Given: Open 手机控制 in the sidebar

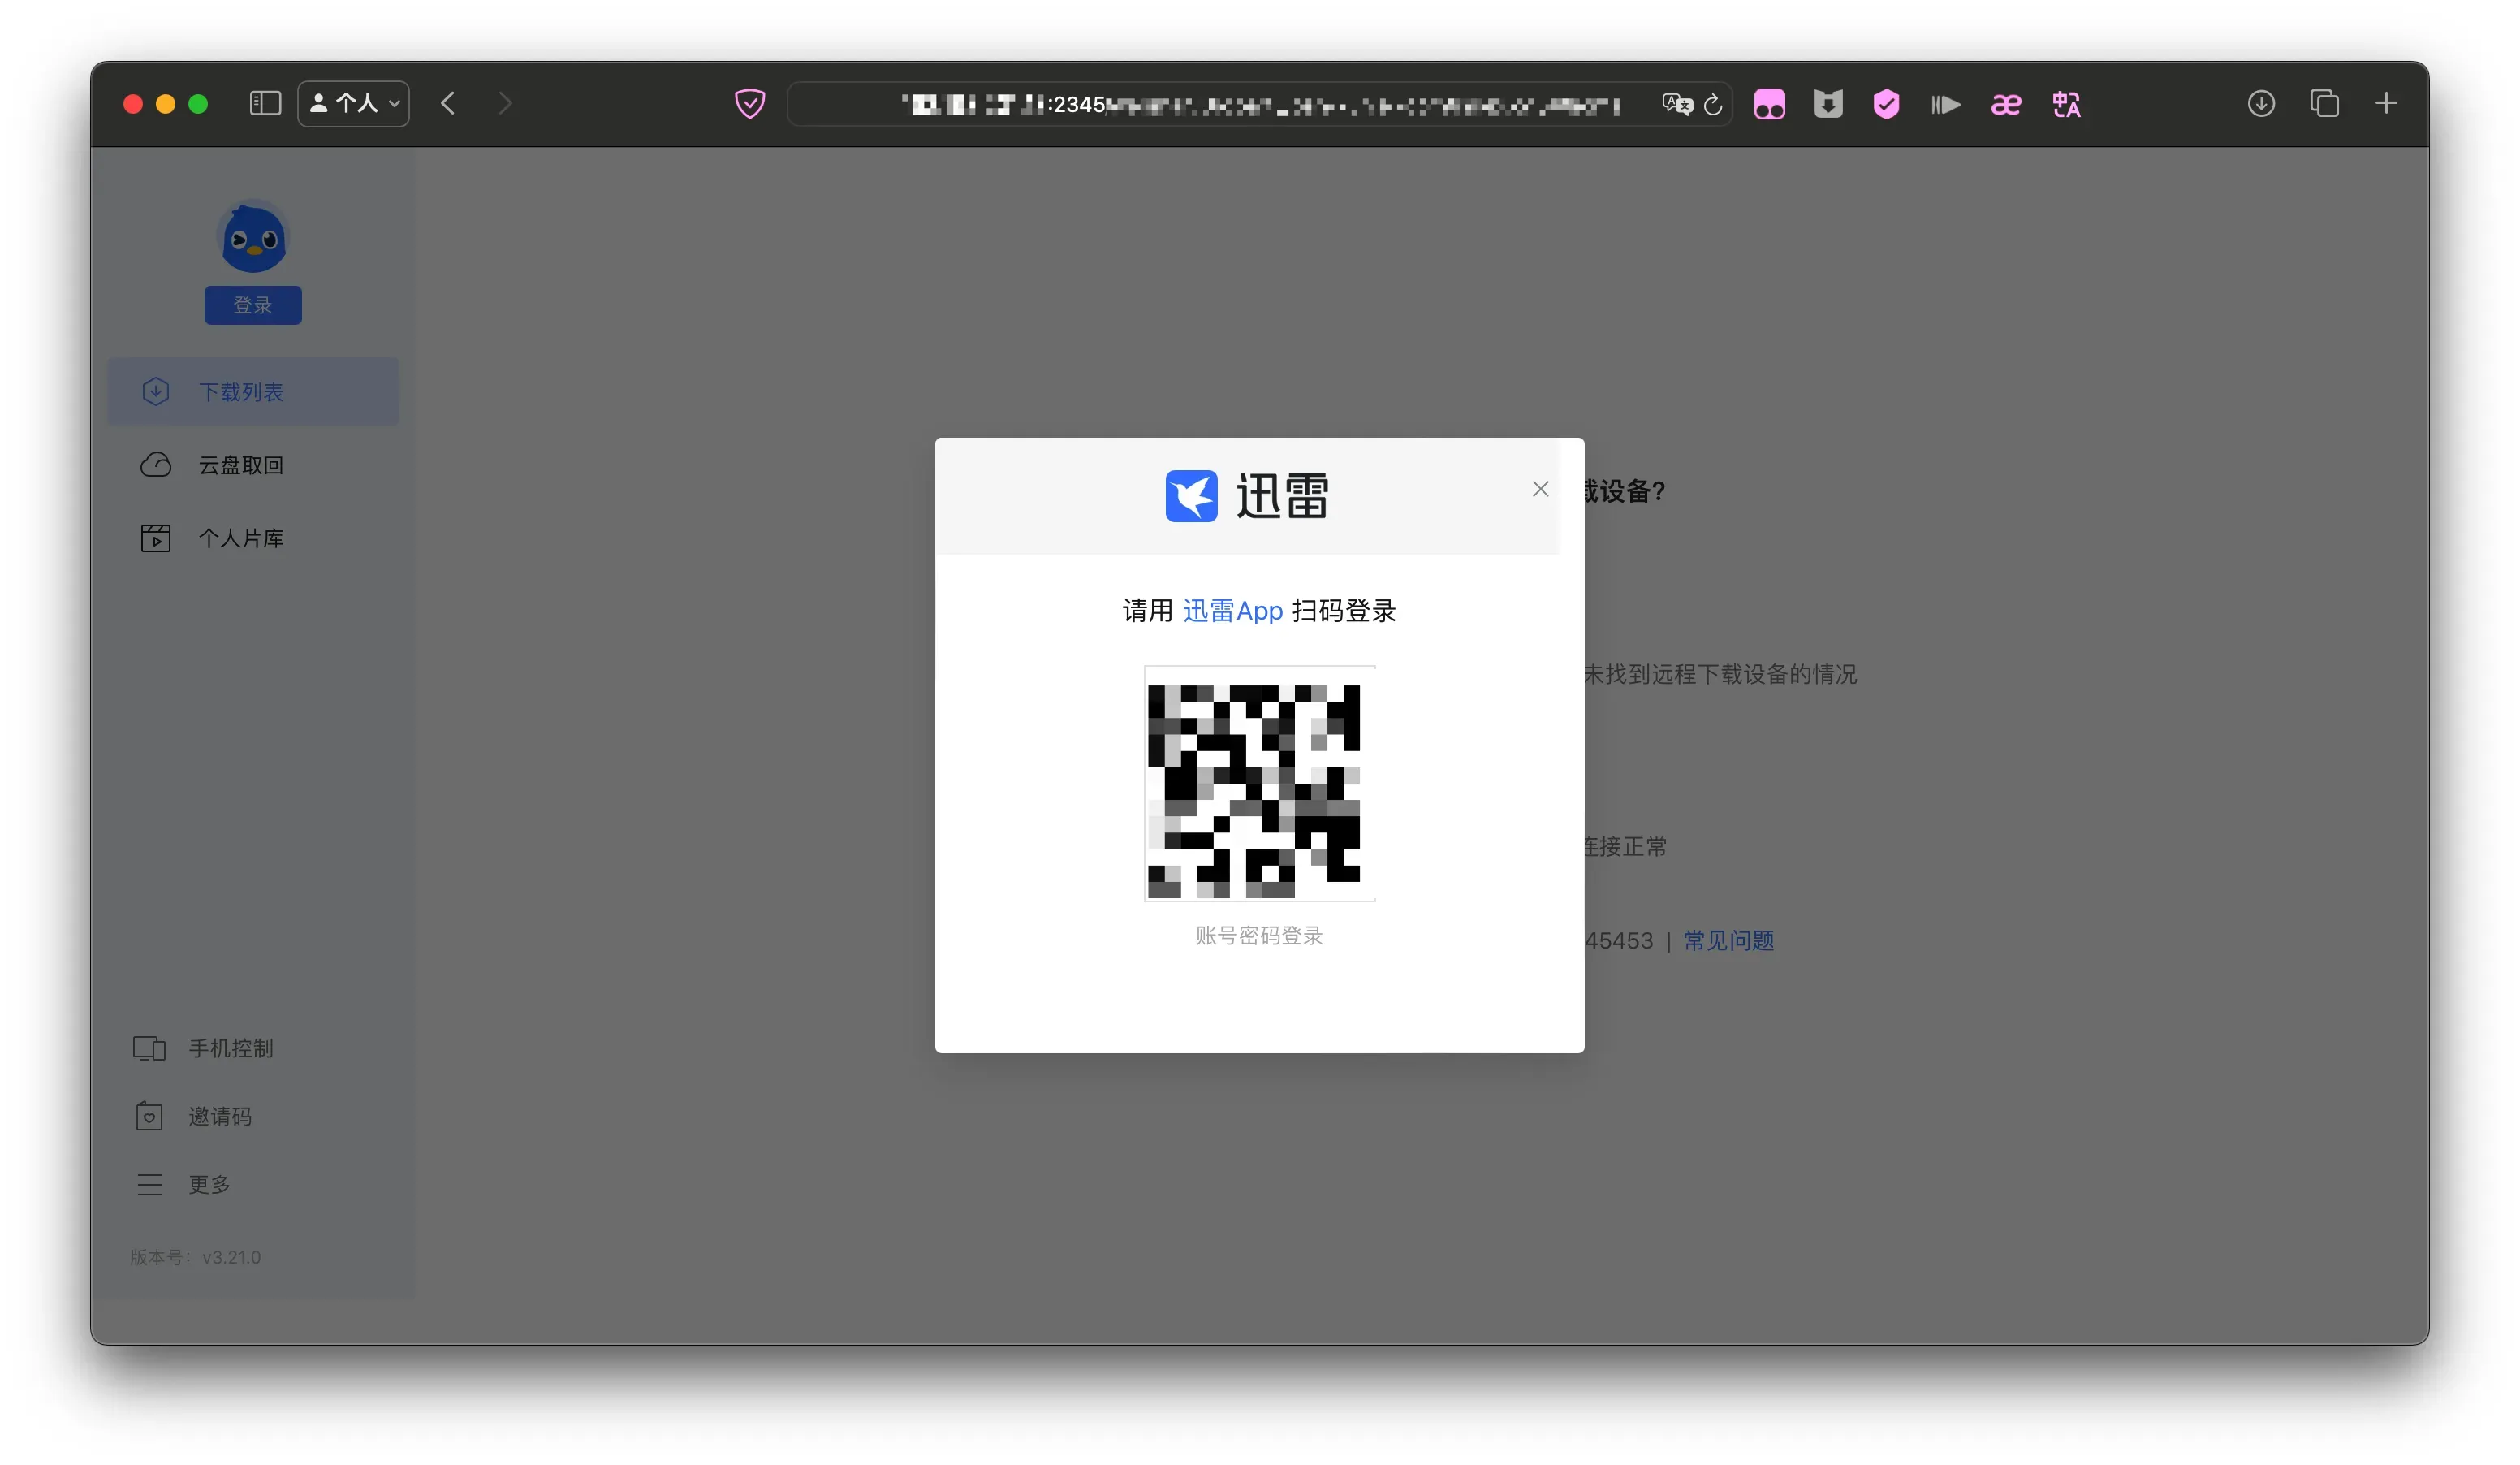Looking at the screenshot, I should coord(203,1048).
